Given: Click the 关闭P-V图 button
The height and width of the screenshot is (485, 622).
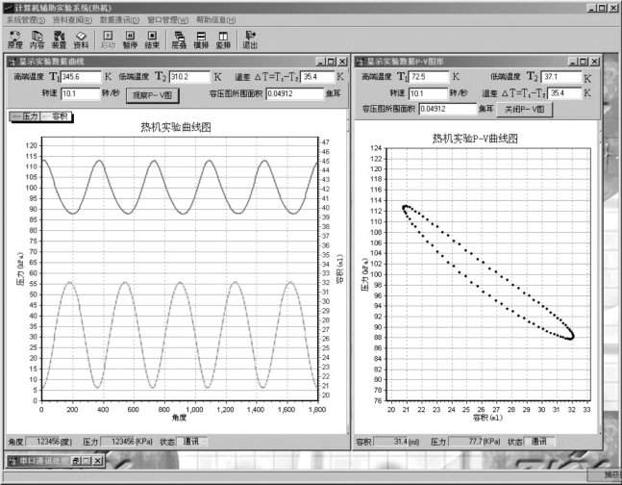Looking at the screenshot, I should (x=525, y=109).
